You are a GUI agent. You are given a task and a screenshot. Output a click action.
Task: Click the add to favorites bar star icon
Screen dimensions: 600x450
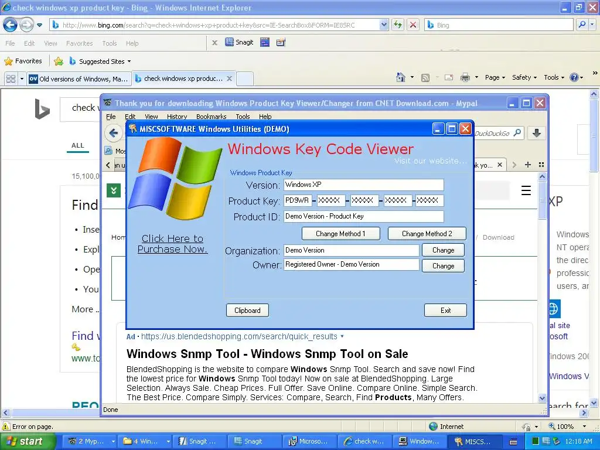point(59,61)
